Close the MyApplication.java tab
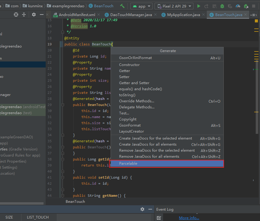This screenshot has height=221, width=260. 203,15
